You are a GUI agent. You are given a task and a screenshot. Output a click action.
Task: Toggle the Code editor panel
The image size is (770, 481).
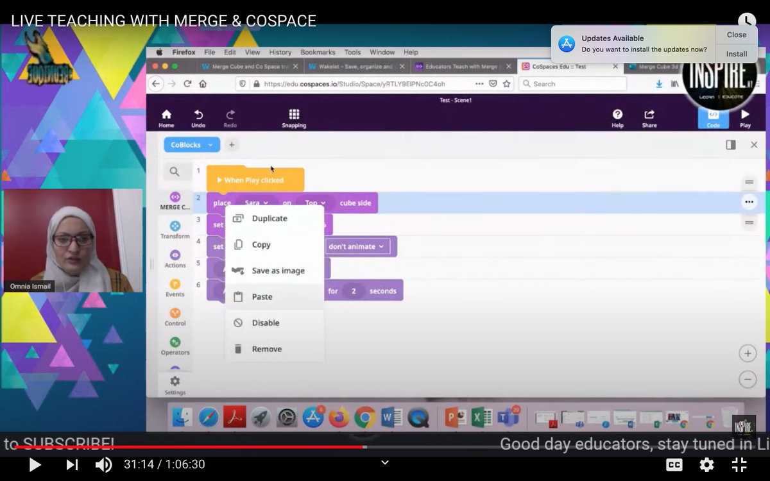tap(714, 117)
